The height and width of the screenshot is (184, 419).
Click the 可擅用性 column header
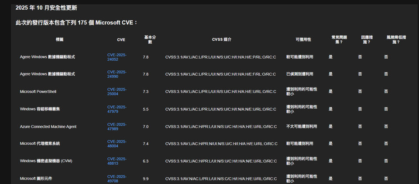303,39
